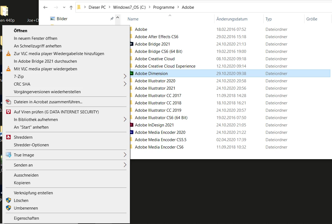Expand the CRC SHA submenu
Viewport: 332px width, 224px height.
[125, 84]
